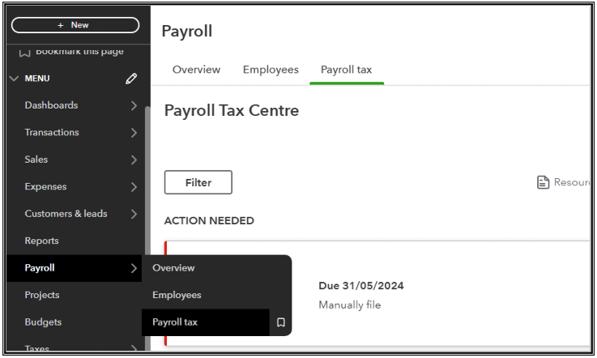The image size is (597, 358).
Task: Expand the Dashboards submenu arrow
Action: (x=134, y=105)
